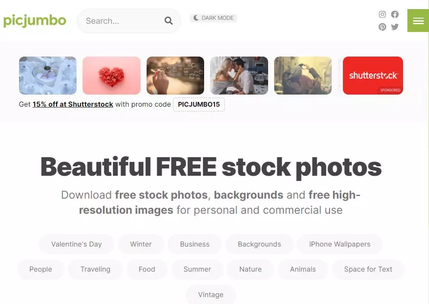
Task: Open the Pinterest icon
Action: coord(382,27)
